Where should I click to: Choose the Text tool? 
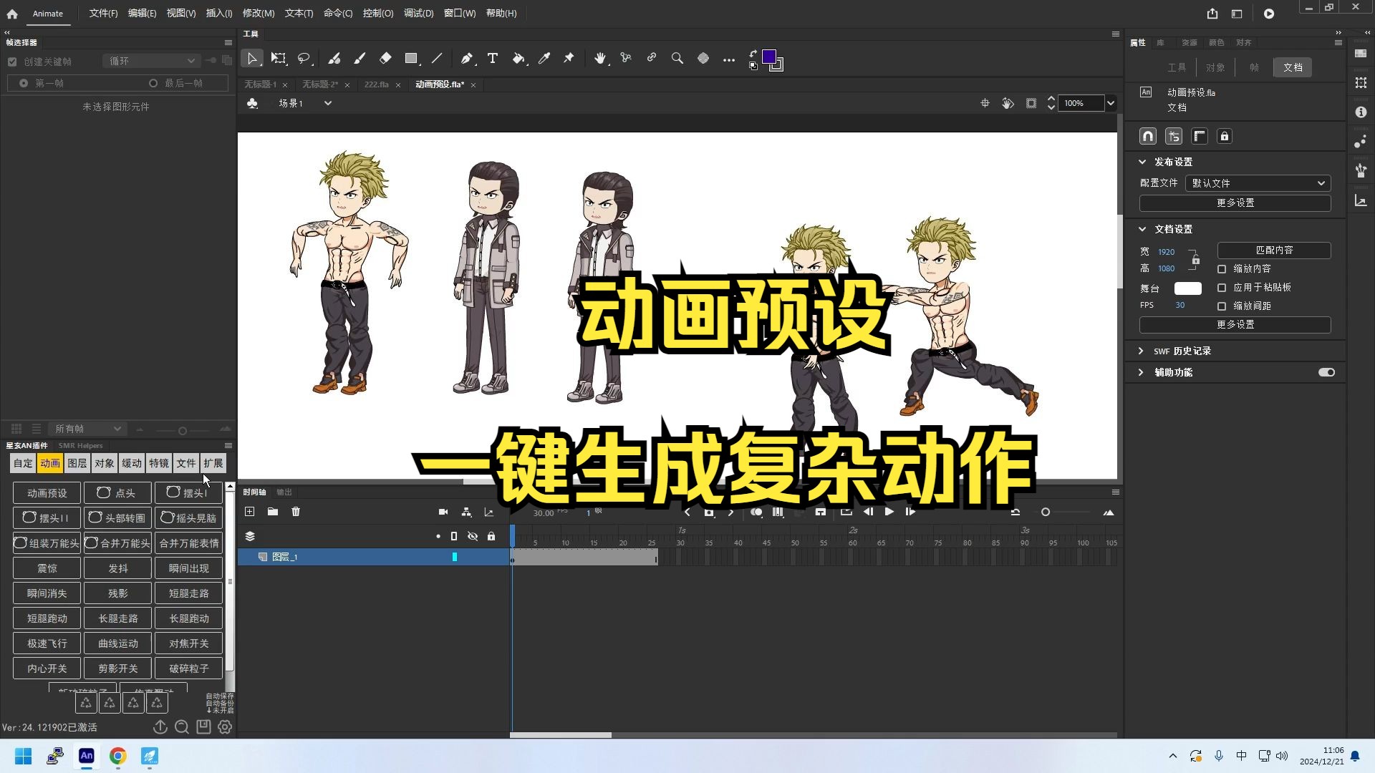[x=492, y=59]
